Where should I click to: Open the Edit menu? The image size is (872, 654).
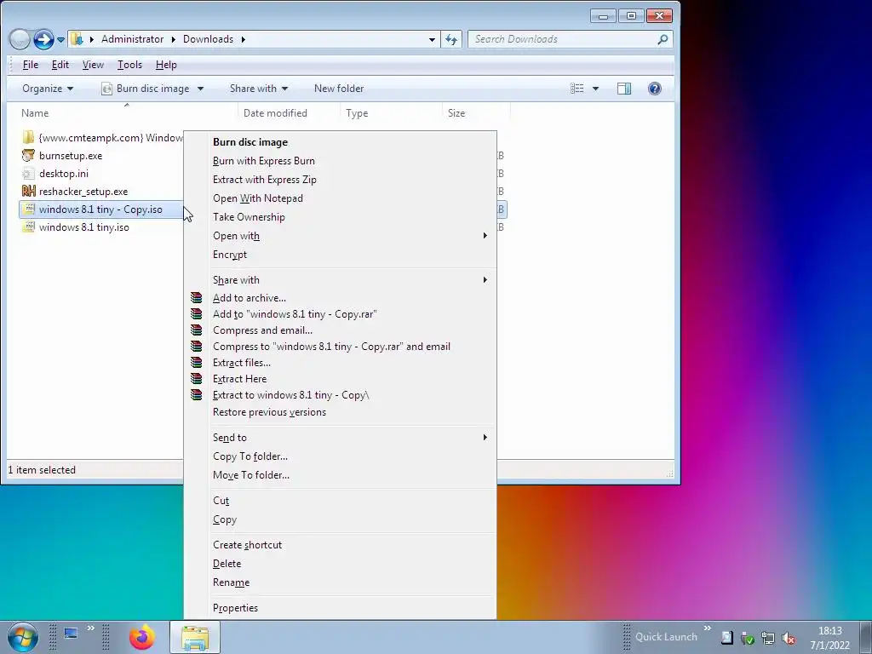pos(60,65)
